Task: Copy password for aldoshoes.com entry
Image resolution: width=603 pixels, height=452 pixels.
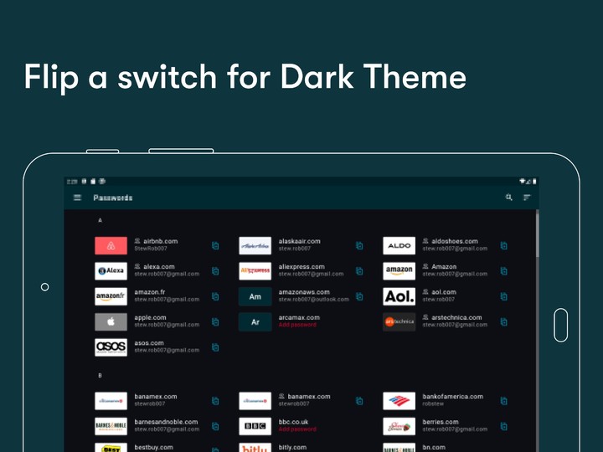Action: pos(504,245)
